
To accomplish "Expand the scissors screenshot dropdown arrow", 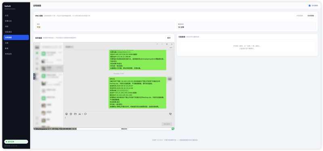I will click(82, 114).
